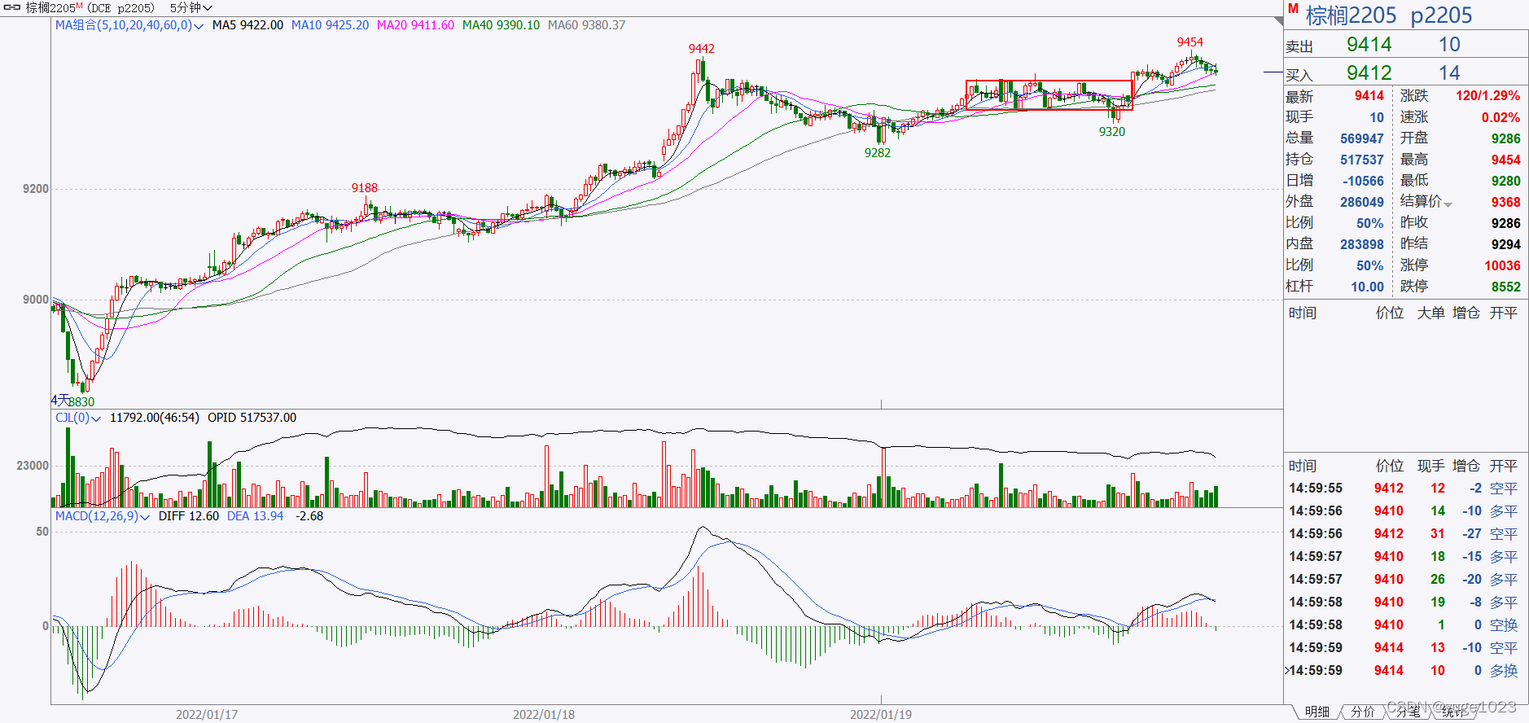Click the red M icon beside the contract name
Image resolution: width=1529 pixels, height=723 pixels.
[x=1293, y=9]
